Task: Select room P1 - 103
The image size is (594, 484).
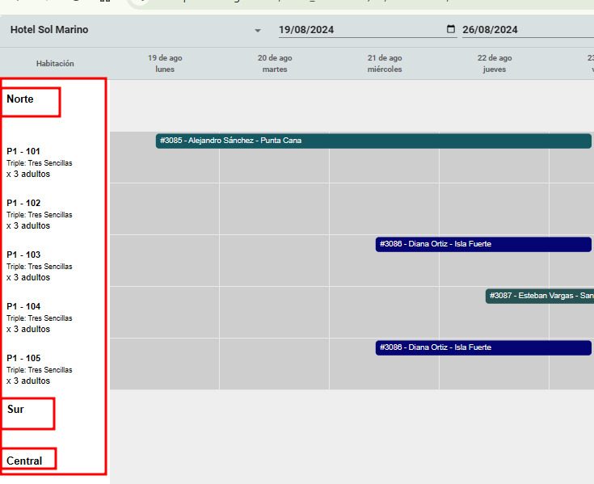Action: tap(23, 255)
